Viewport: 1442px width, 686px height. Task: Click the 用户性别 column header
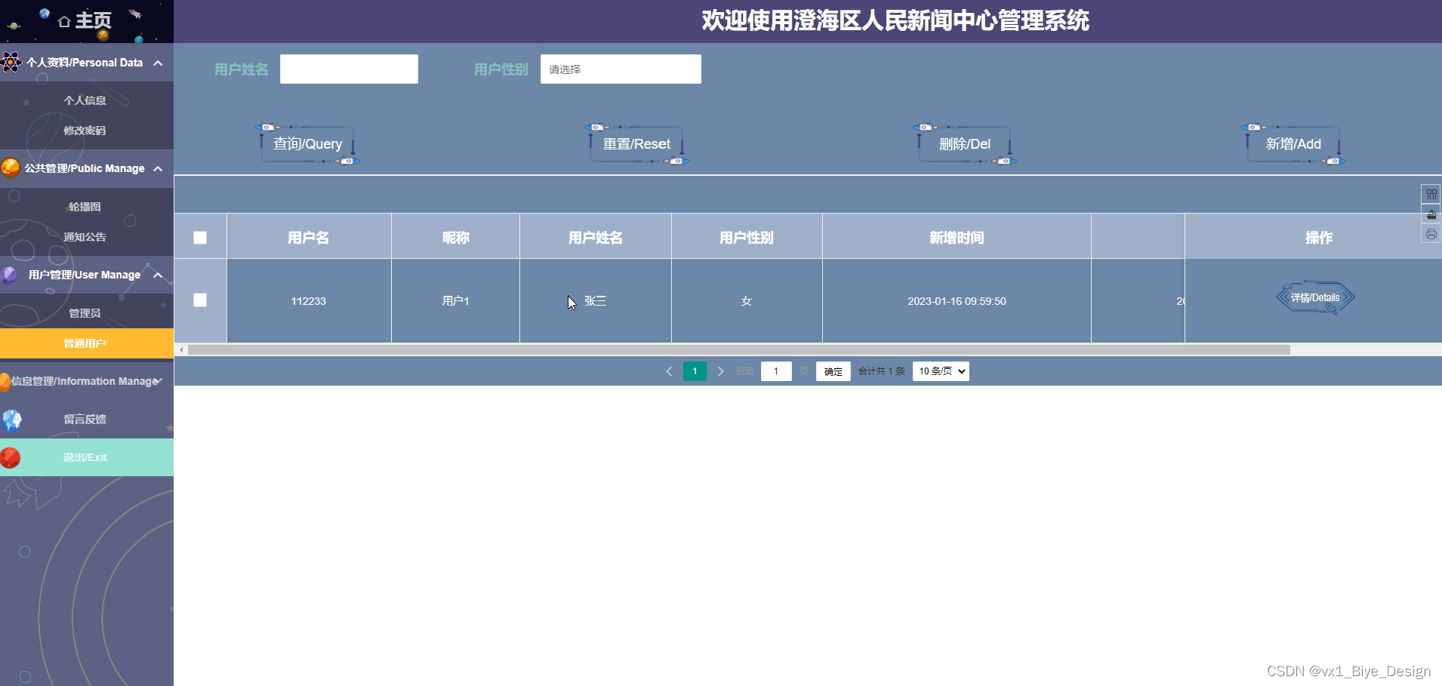(x=747, y=238)
